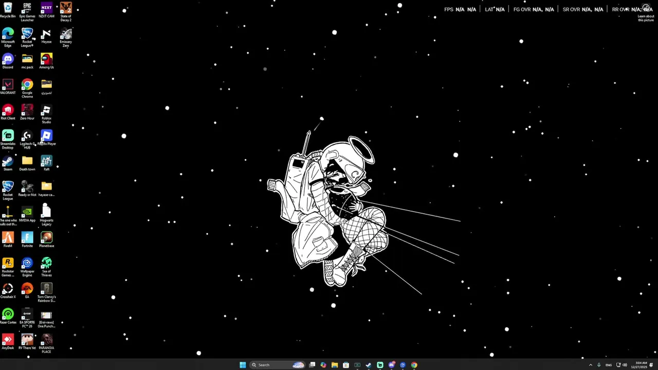Select the Rockstar Games Launcher icon
658x370 pixels.
pos(8,267)
